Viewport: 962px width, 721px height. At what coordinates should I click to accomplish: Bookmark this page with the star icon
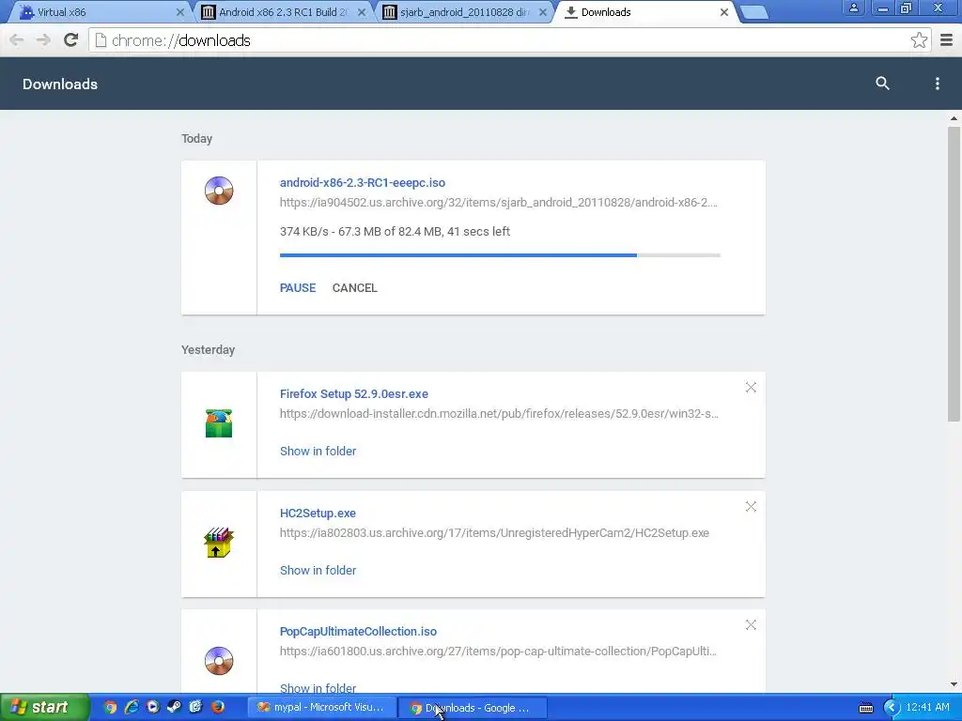919,40
